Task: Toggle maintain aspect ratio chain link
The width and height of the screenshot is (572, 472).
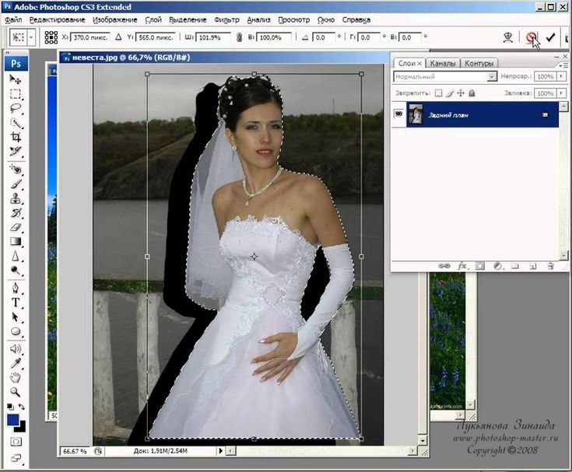Action: [240, 37]
